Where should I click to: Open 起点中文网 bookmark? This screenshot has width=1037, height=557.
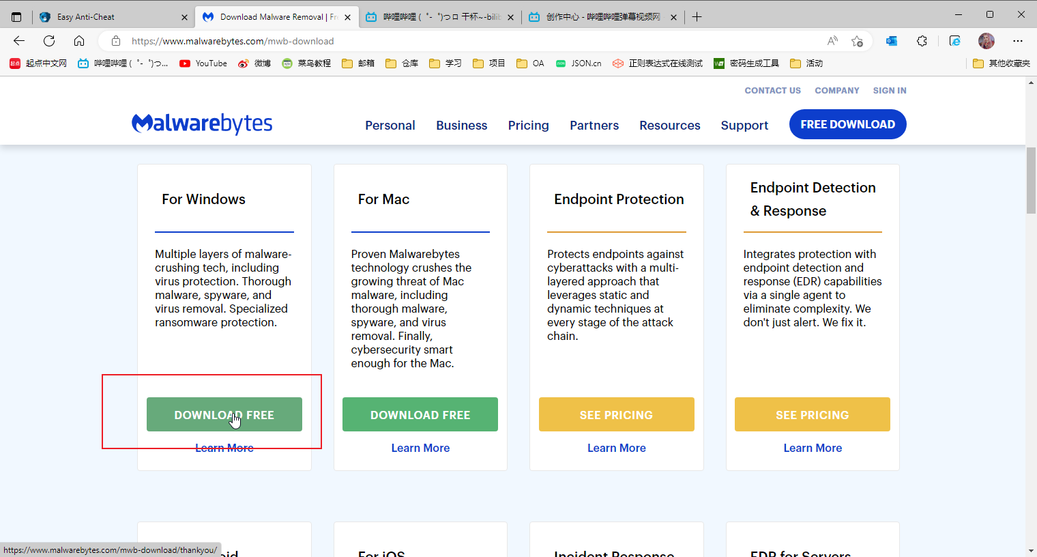click(x=38, y=63)
